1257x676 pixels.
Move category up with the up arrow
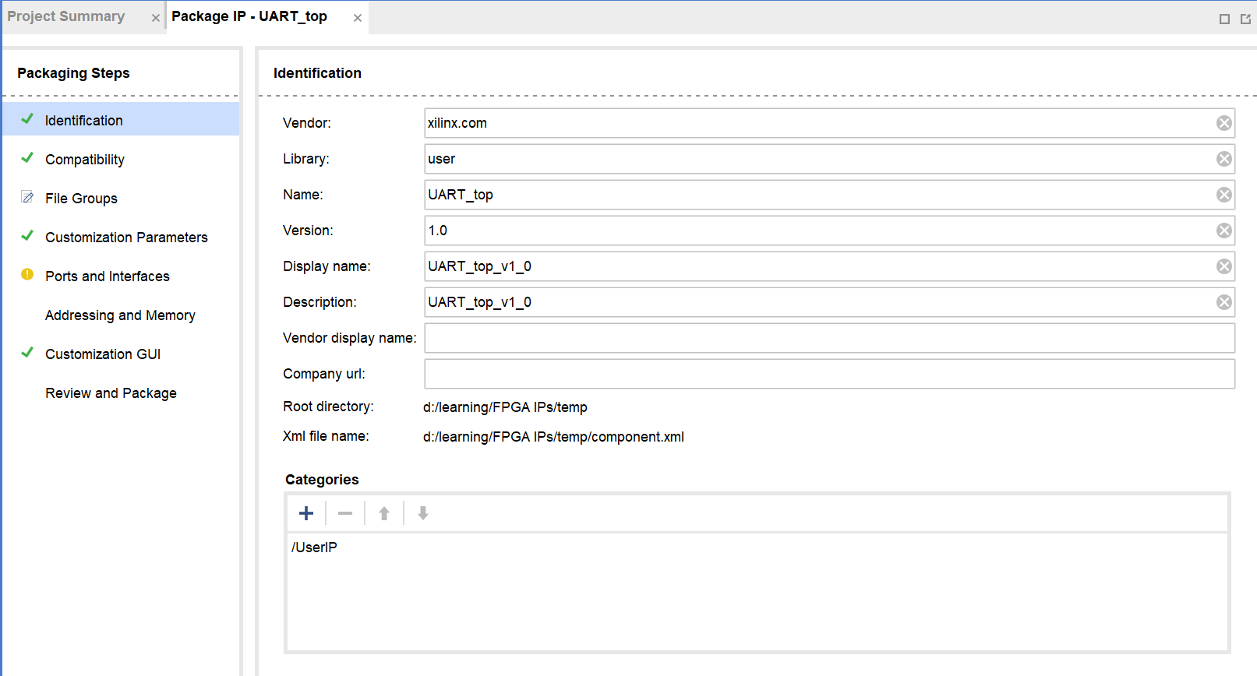384,513
